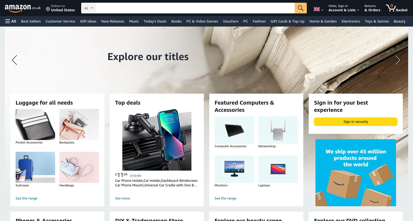Click the Deliver to location pin
Image resolution: width=413 pixels, height=221 pixels.
48,9
